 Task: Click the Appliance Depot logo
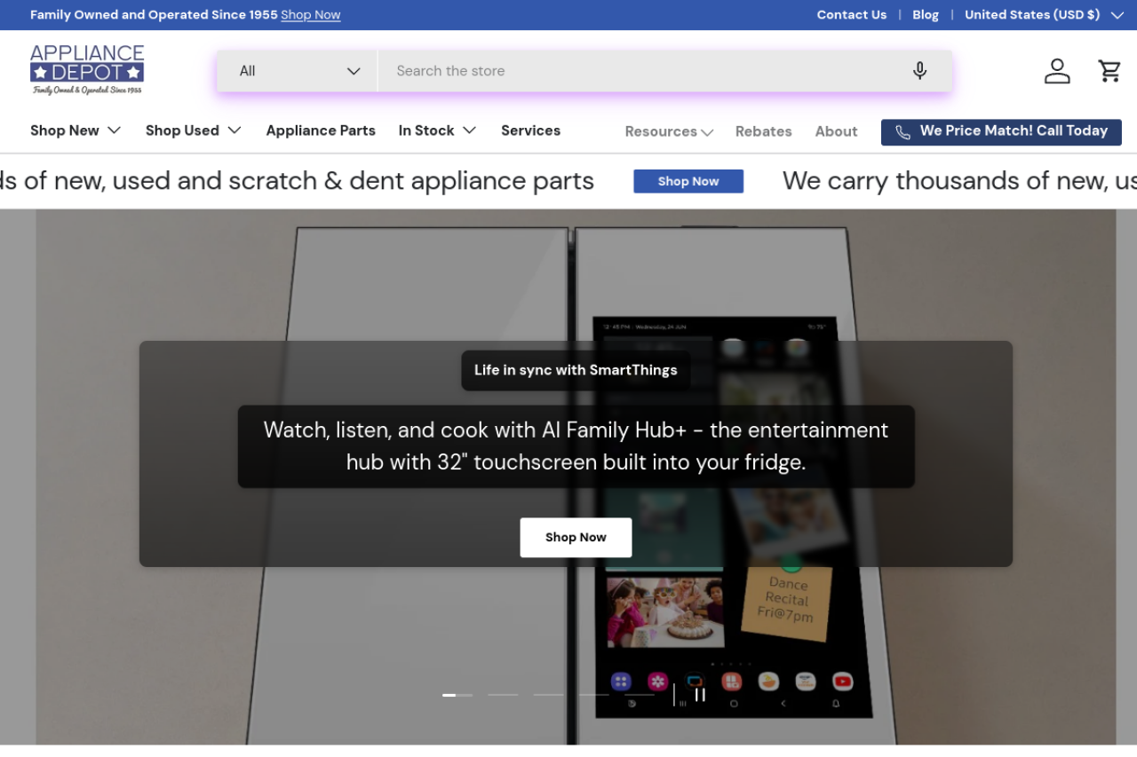tap(87, 69)
